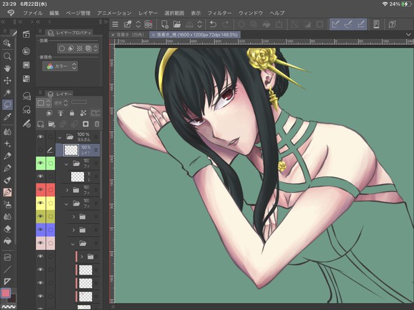
Task: Click New canvas icon in command bar
Action: [165, 24]
